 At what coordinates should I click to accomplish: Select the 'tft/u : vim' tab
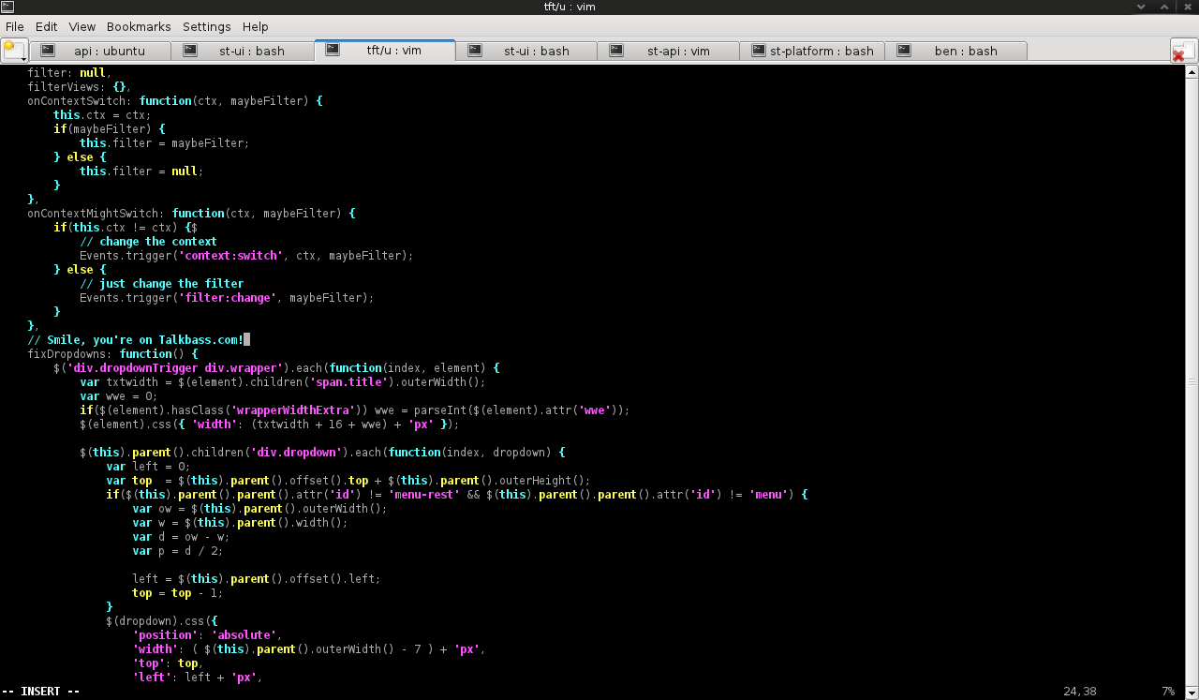point(385,50)
